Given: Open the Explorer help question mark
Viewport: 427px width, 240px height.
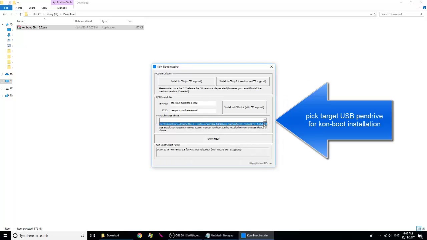Looking at the screenshot, I should (x=424, y=8).
